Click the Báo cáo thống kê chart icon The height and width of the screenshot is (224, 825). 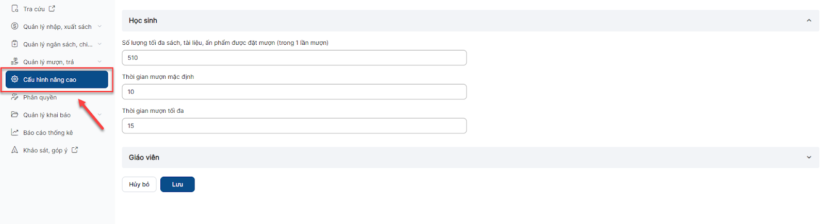coord(15,132)
